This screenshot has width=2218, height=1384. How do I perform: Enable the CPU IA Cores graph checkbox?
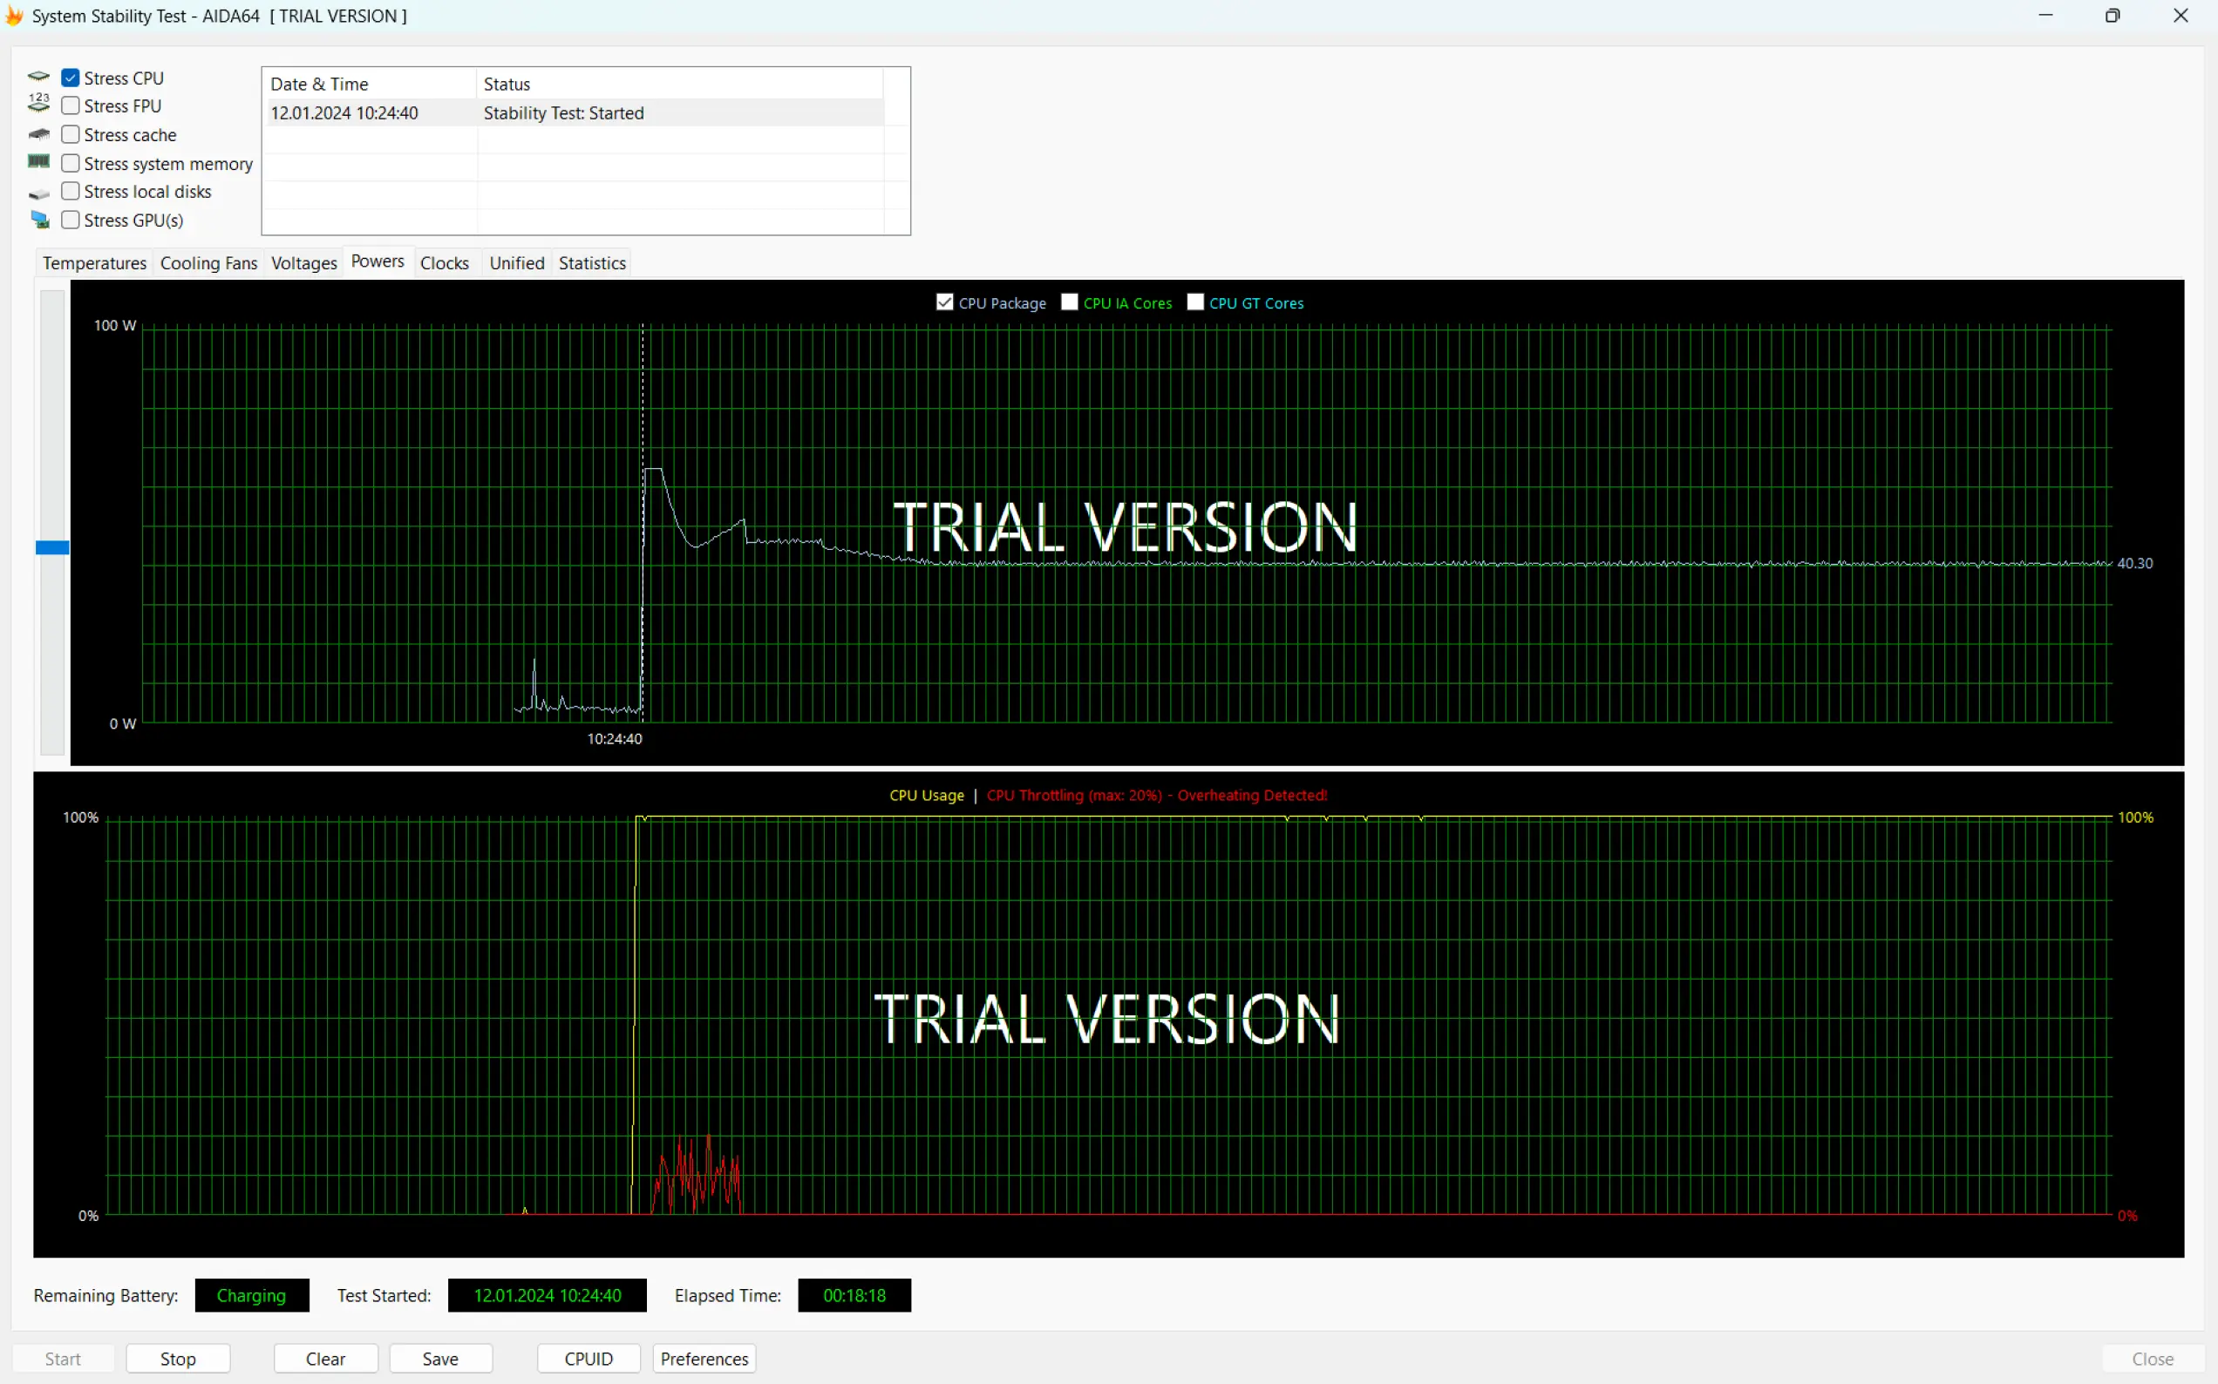coord(1068,302)
